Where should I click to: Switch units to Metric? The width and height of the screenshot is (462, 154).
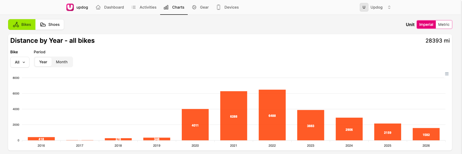444,24
